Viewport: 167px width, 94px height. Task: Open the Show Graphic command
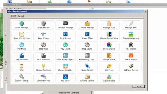tap(109, 46)
